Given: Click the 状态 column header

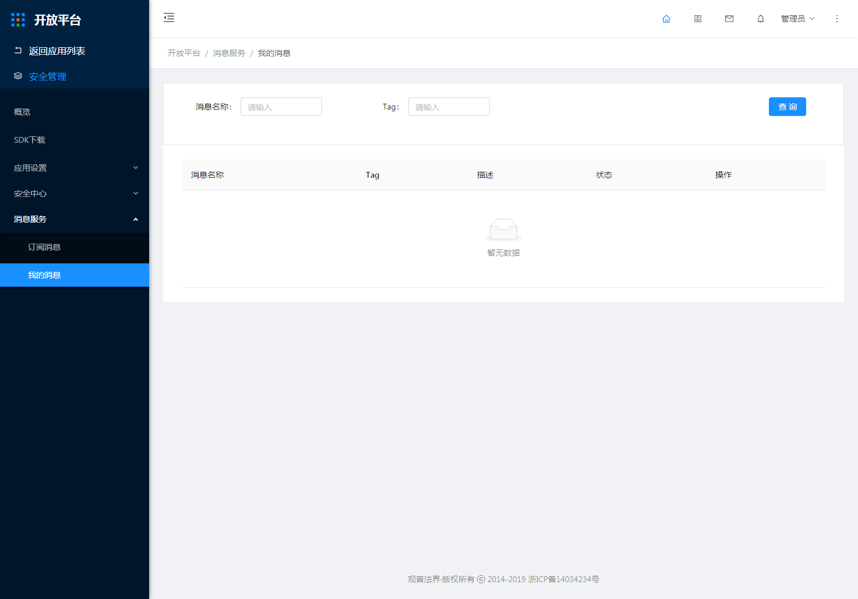Looking at the screenshot, I should pyautogui.click(x=604, y=175).
